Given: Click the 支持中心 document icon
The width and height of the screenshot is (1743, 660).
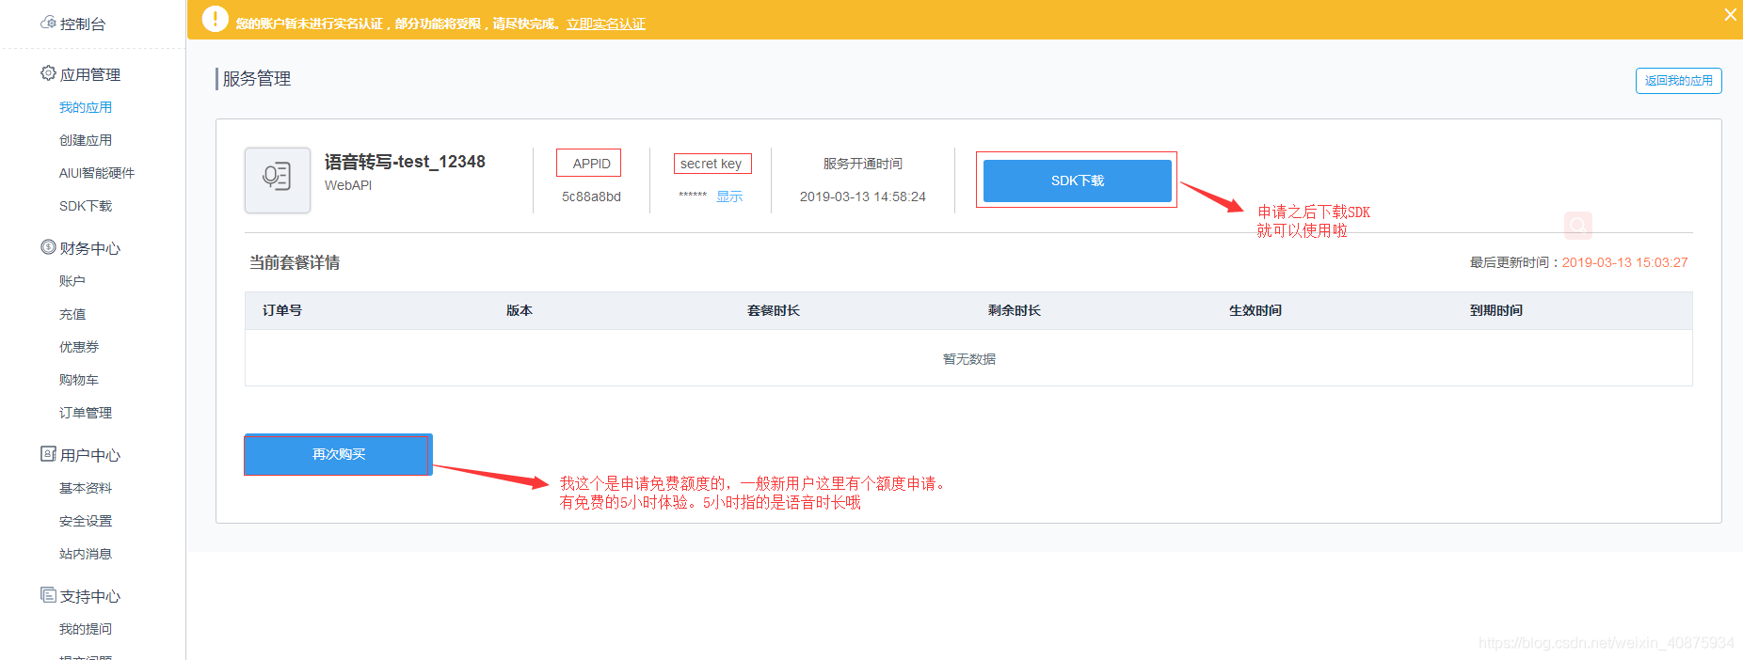Looking at the screenshot, I should [x=48, y=595].
